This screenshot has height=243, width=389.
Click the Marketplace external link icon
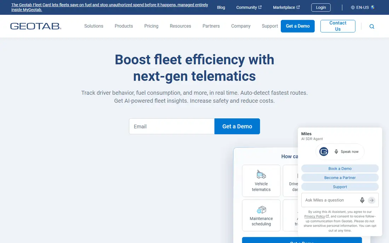(x=298, y=7)
